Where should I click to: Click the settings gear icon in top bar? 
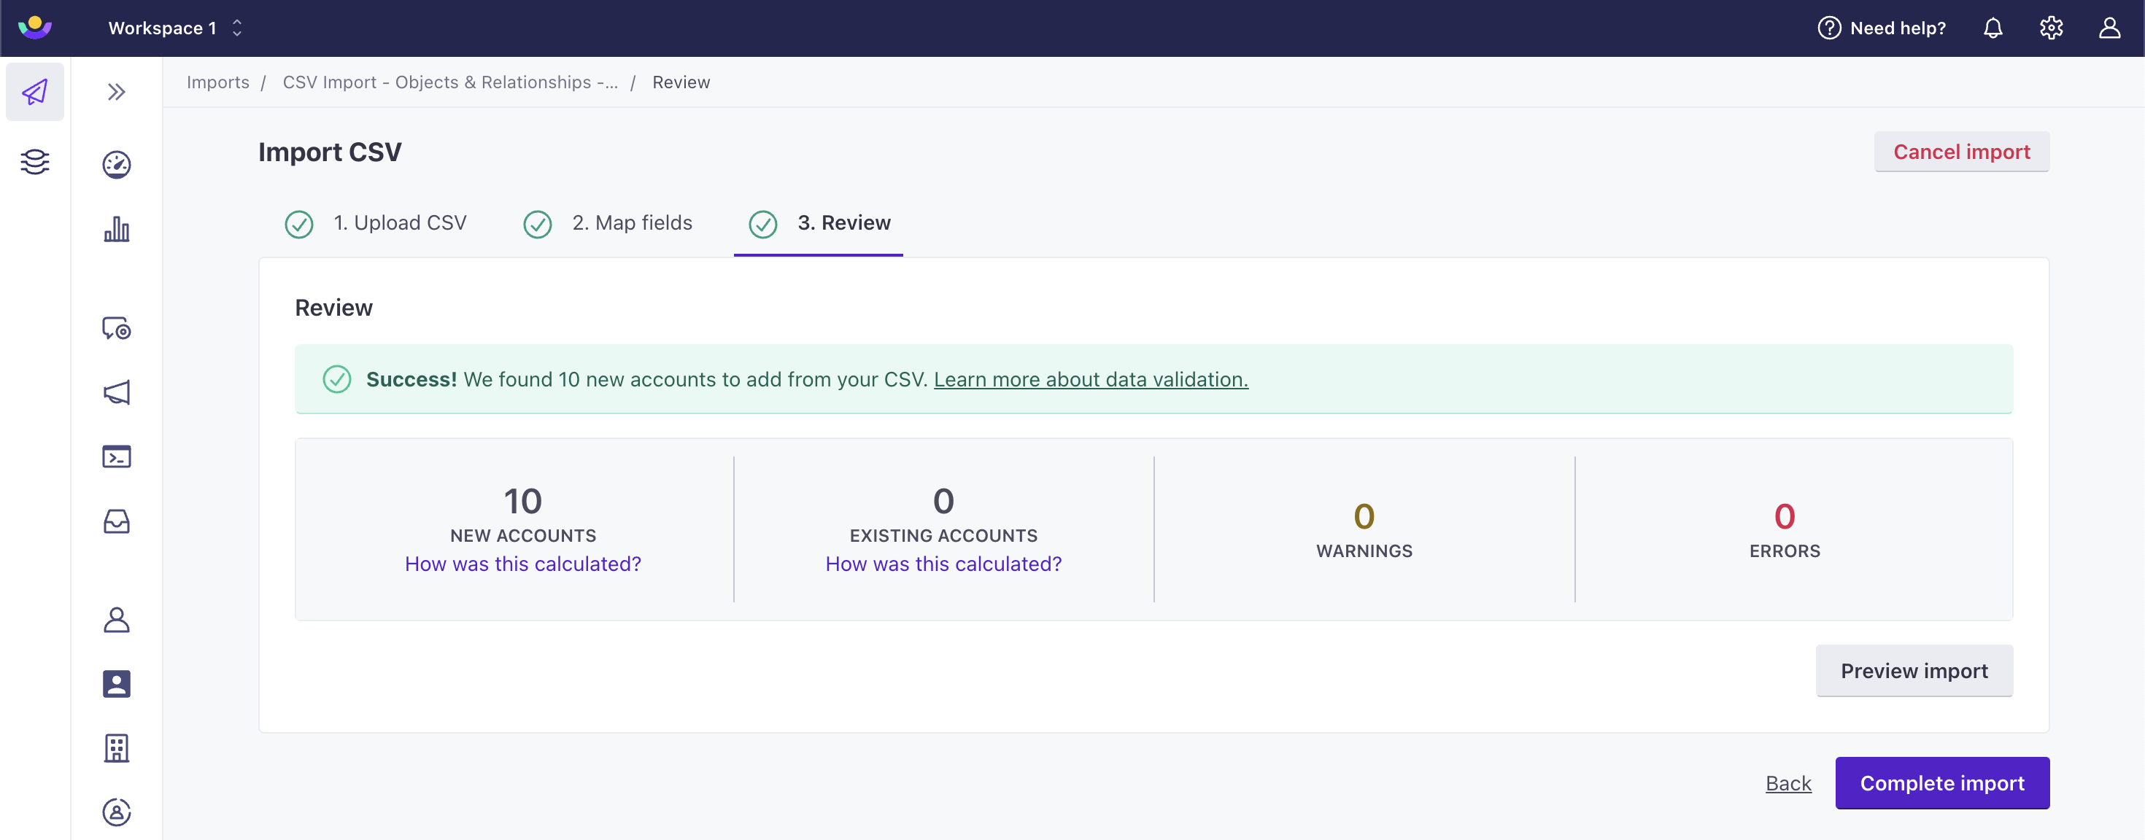click(2051, 28)
